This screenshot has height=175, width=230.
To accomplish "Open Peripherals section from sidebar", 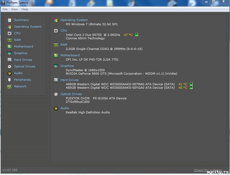I will (x=23, y=80).
